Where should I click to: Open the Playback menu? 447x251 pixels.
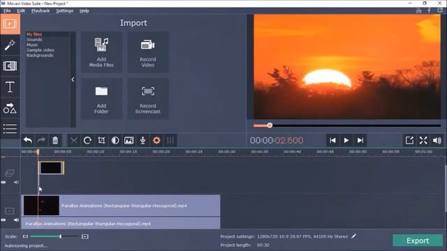click(x=41, y=11)
